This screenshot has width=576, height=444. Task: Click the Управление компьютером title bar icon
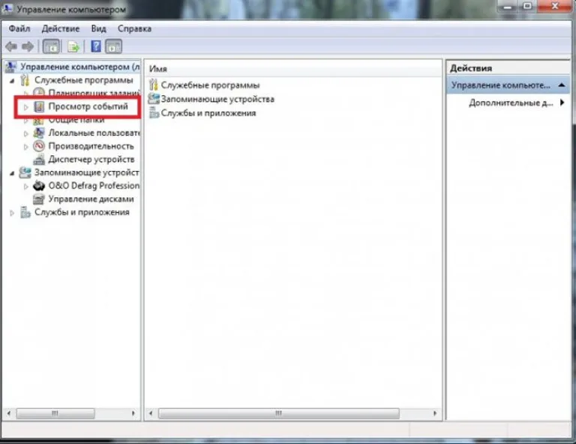click(x=7, y=7)
